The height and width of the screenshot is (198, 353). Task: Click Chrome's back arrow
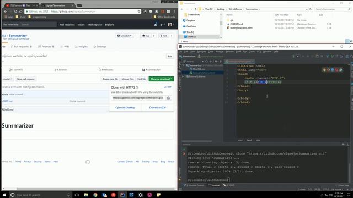coord(5,12)
